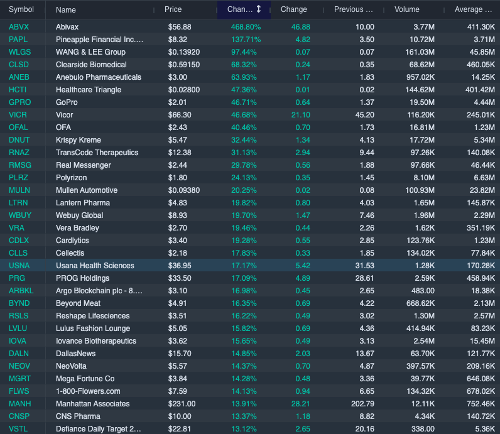
Task: Open the PLRZ ticker symbol
Action: 18,178
